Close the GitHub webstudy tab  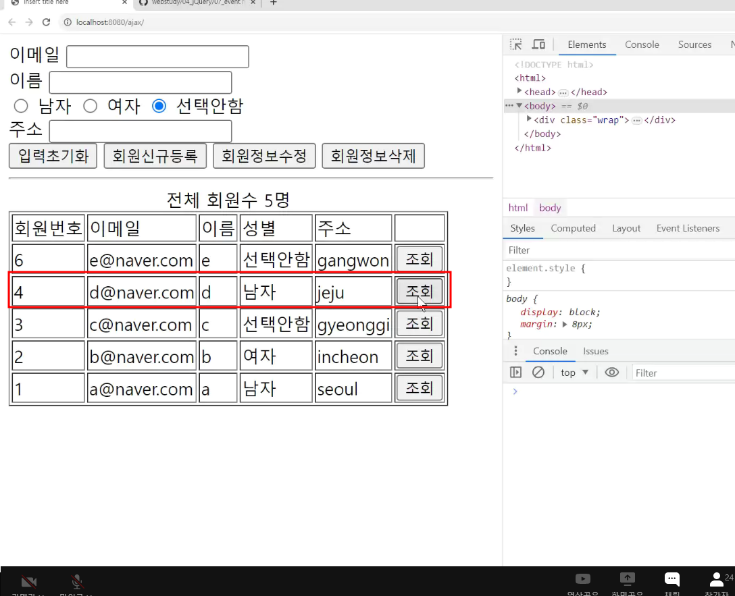click(253, 3)
